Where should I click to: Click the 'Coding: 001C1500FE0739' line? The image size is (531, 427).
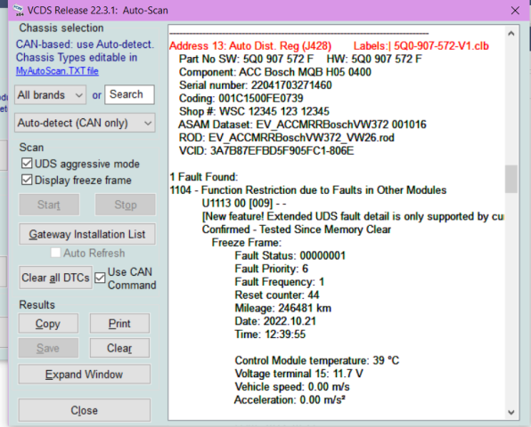click(x=241, y=99)
